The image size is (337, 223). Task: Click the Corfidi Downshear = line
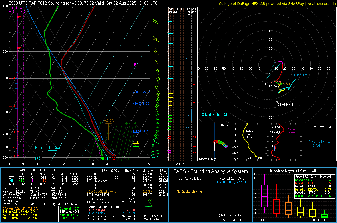click(x=111, y=216)
